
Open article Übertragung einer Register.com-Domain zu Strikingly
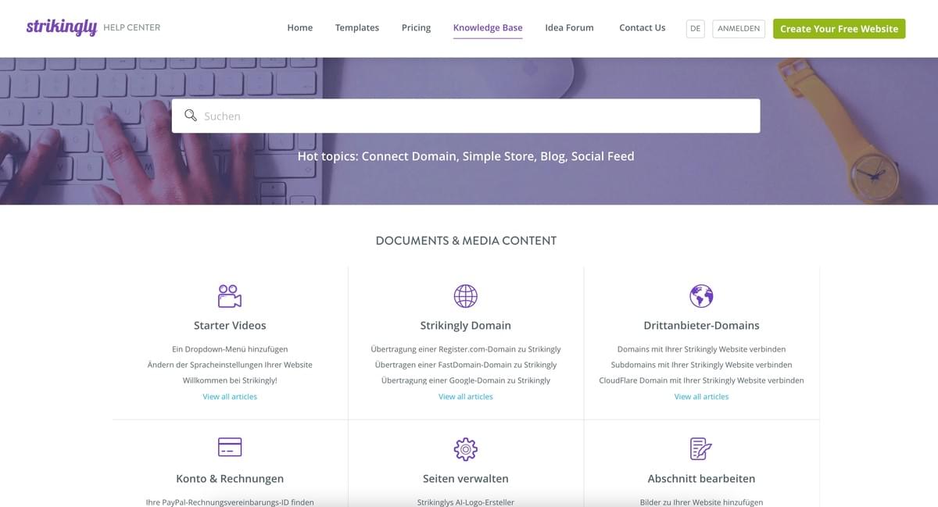[x=466, y=349]
